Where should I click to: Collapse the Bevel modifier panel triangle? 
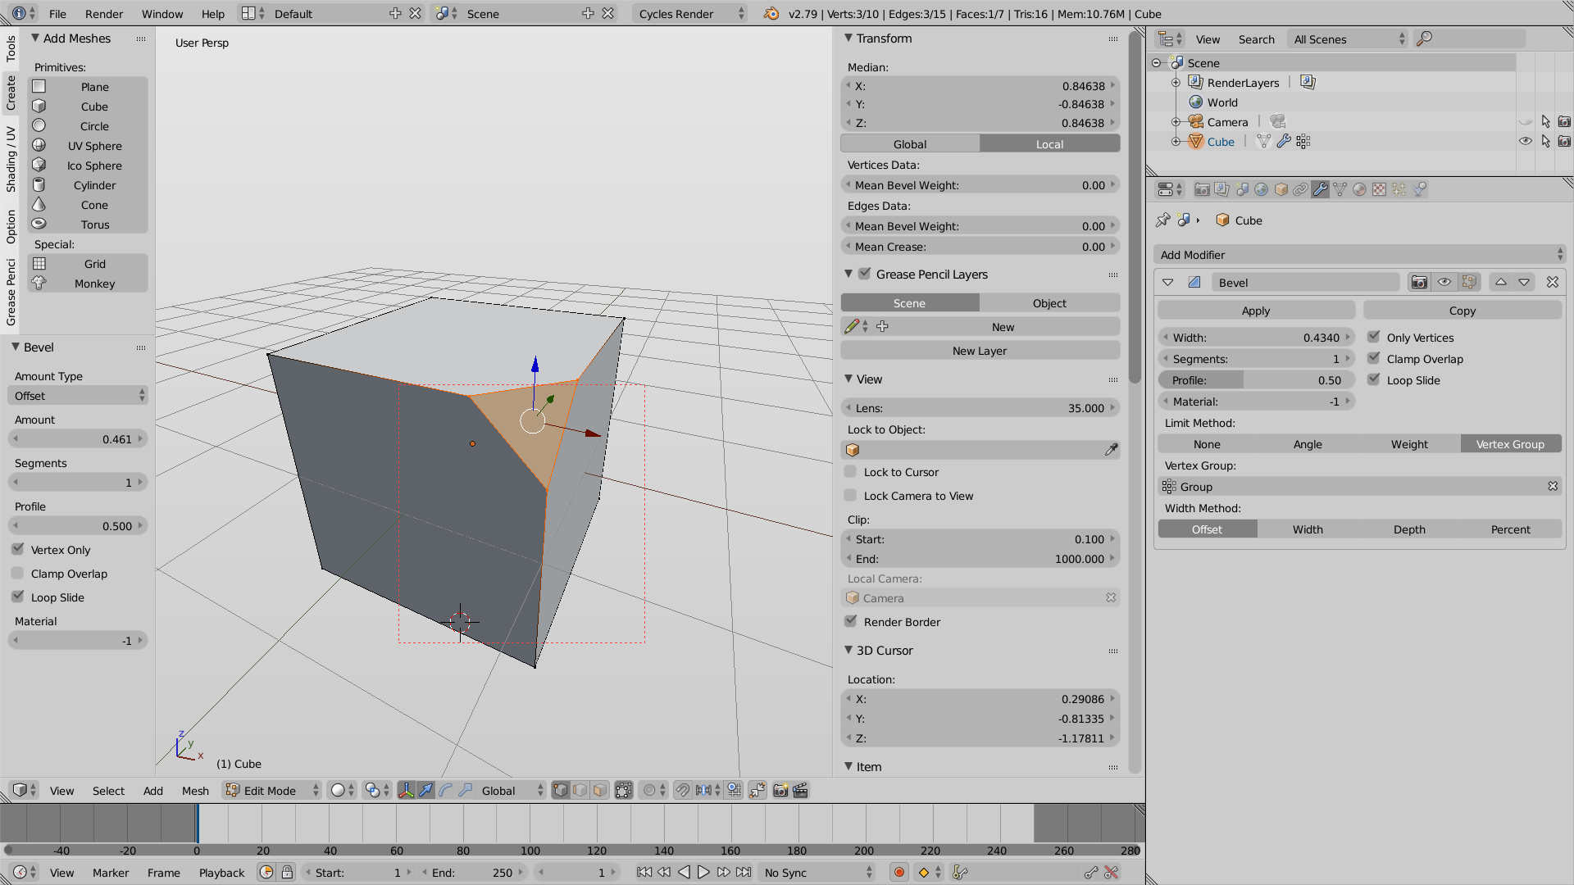1168,282
